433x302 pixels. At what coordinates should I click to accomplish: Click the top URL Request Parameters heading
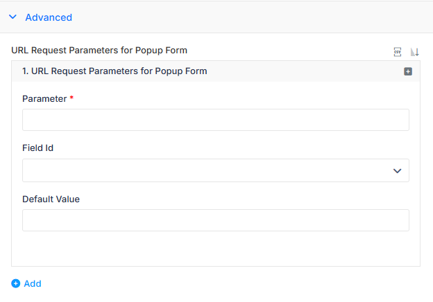click(99, 51)
